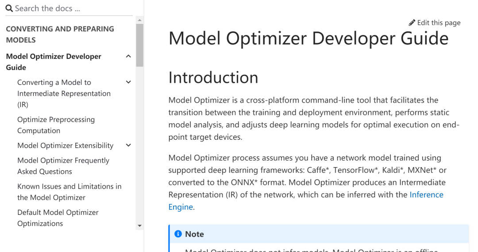Focus the Search the docs field
The height and width of the screenshot is (252, 478).
click(73, 8)
